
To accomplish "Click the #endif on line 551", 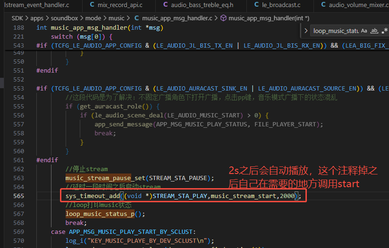I will click(x=47, y=71).
